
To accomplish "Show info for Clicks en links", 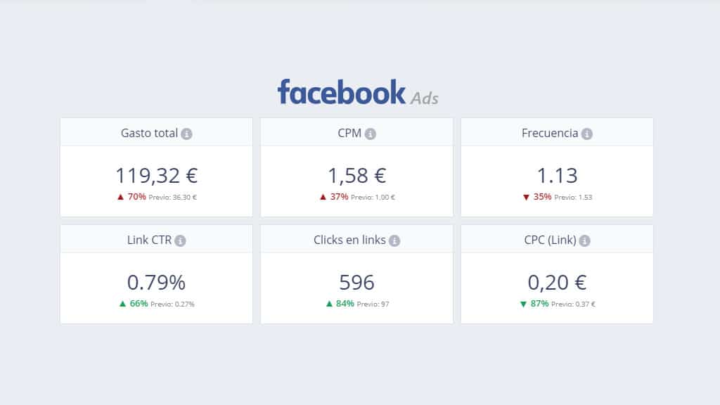I will 394,240.
